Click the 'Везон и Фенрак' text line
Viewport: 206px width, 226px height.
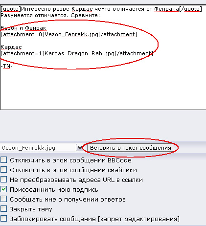click(23, 28)
